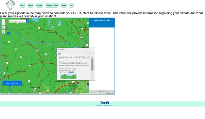This screenshot has height=119, width=205.
Task: Click the zip code search field
Action: coord(17,21)
